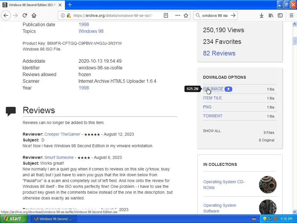Click the magnifier tray icon
Viewport: 297px width, 223px height.
pyautogui.click(x=276, y=219)
